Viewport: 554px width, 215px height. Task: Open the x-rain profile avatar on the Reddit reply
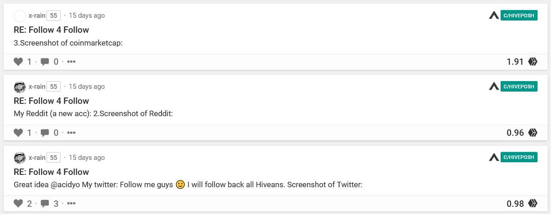coord(20,87)
